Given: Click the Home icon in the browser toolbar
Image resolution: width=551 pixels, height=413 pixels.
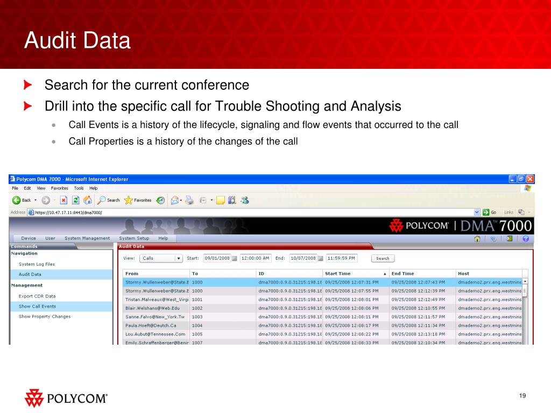Looking at the screenshot, I should (x=88, y=200).
